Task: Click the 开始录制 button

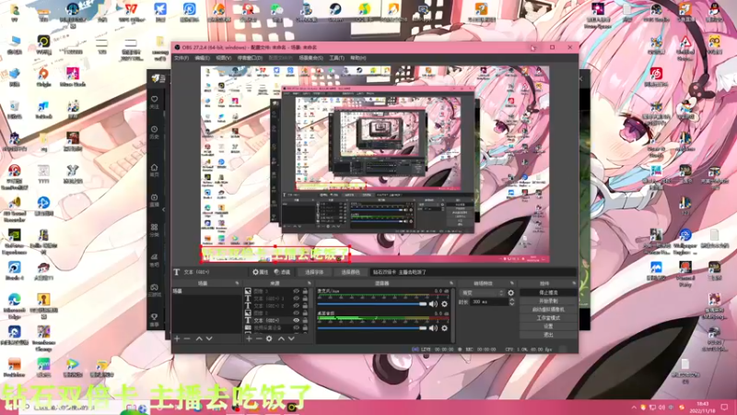Action: pyautogui.click(x=548, y=302)
